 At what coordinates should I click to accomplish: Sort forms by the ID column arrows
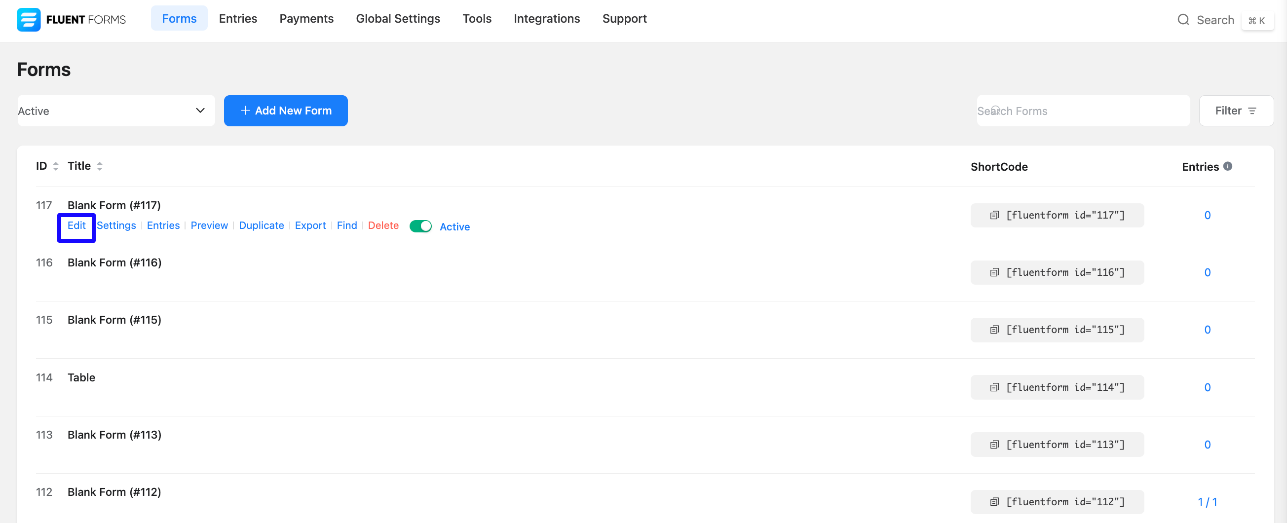(x=56, y=166)
